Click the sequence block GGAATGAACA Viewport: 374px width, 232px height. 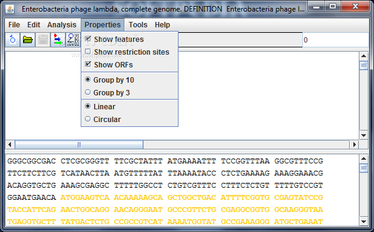pyautogui.click(x=32, y=197)
